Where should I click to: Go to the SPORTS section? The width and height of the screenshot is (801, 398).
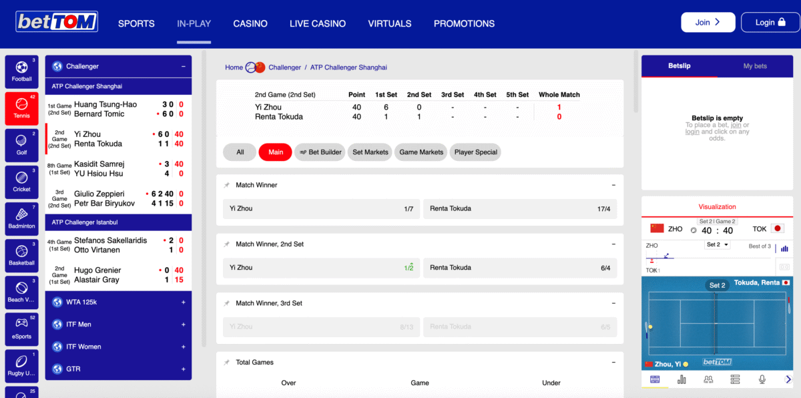pos(136,23)
